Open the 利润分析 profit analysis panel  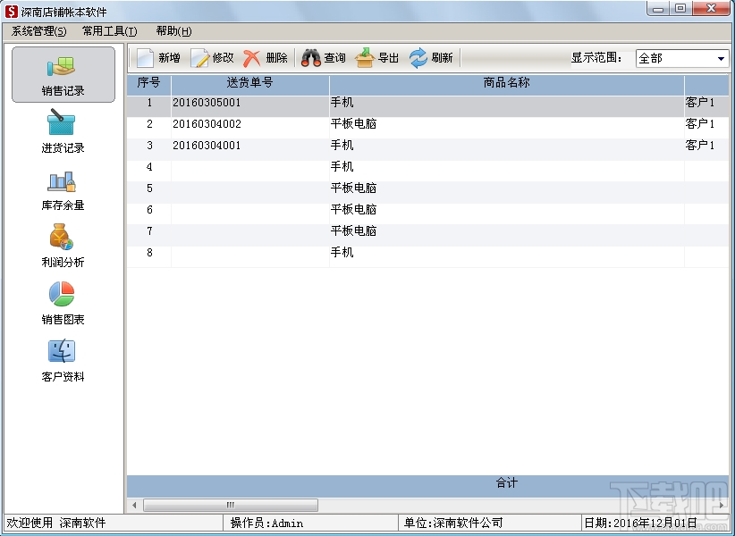[63, 247]
